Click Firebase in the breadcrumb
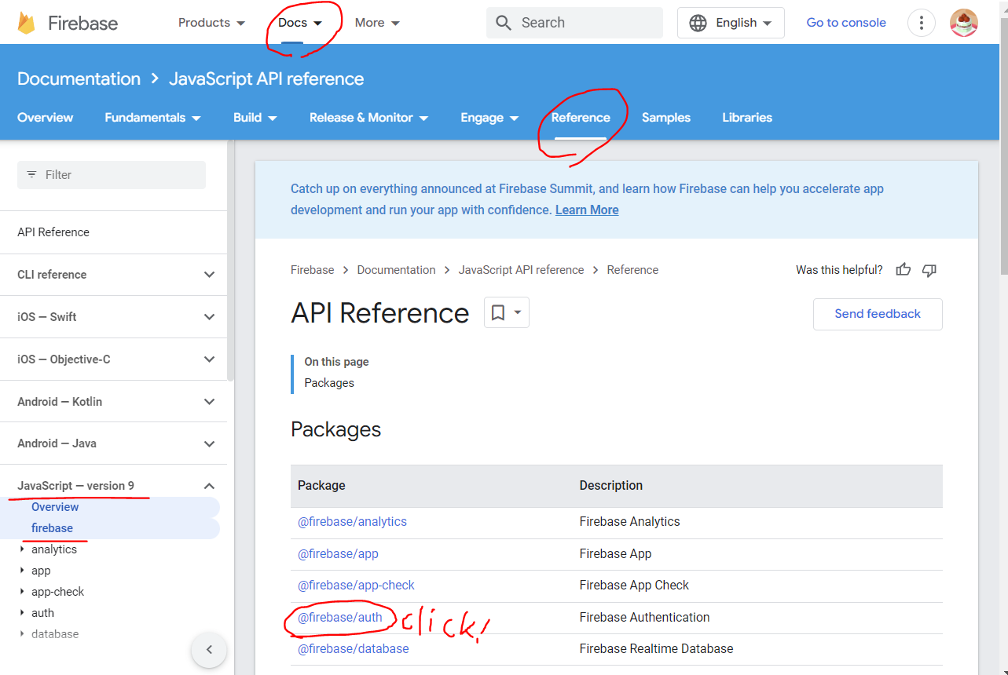Screen dimensions: 1008x675 point(313,270)
